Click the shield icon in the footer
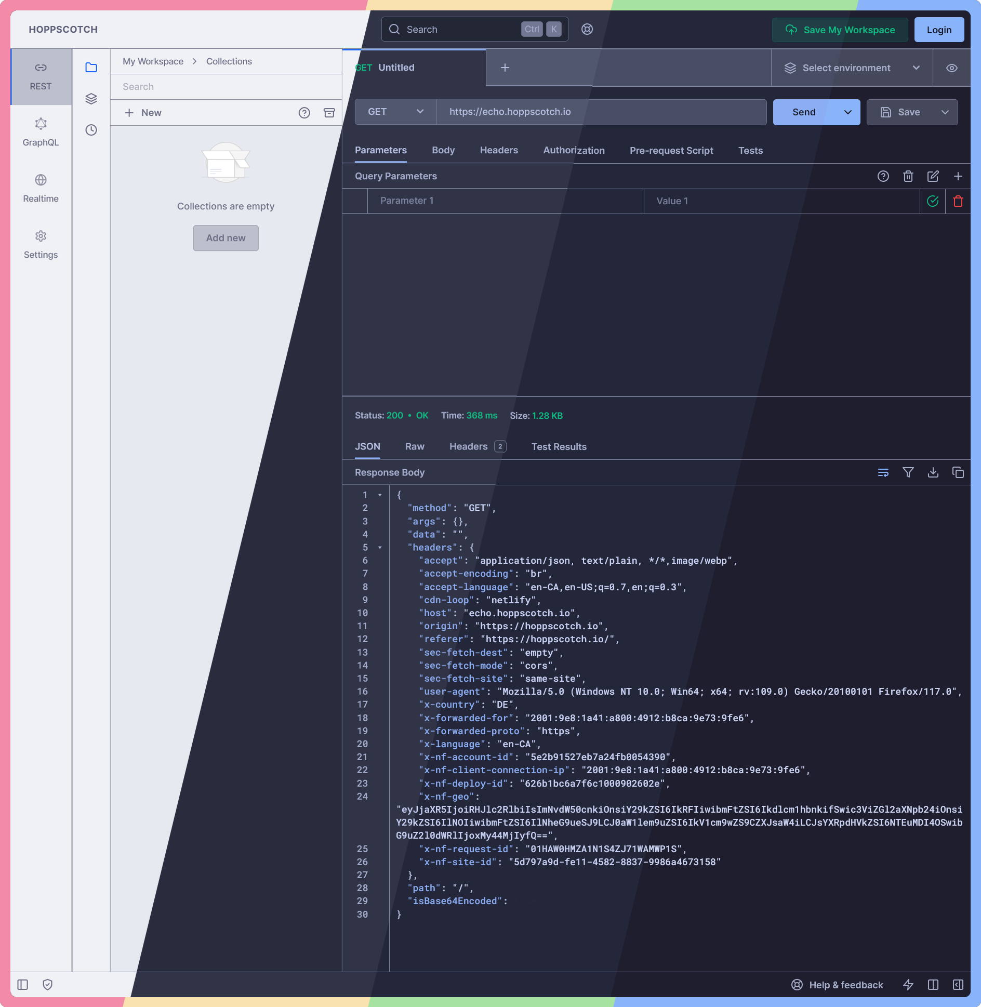Screen dimensions: 981x1007 48,985
